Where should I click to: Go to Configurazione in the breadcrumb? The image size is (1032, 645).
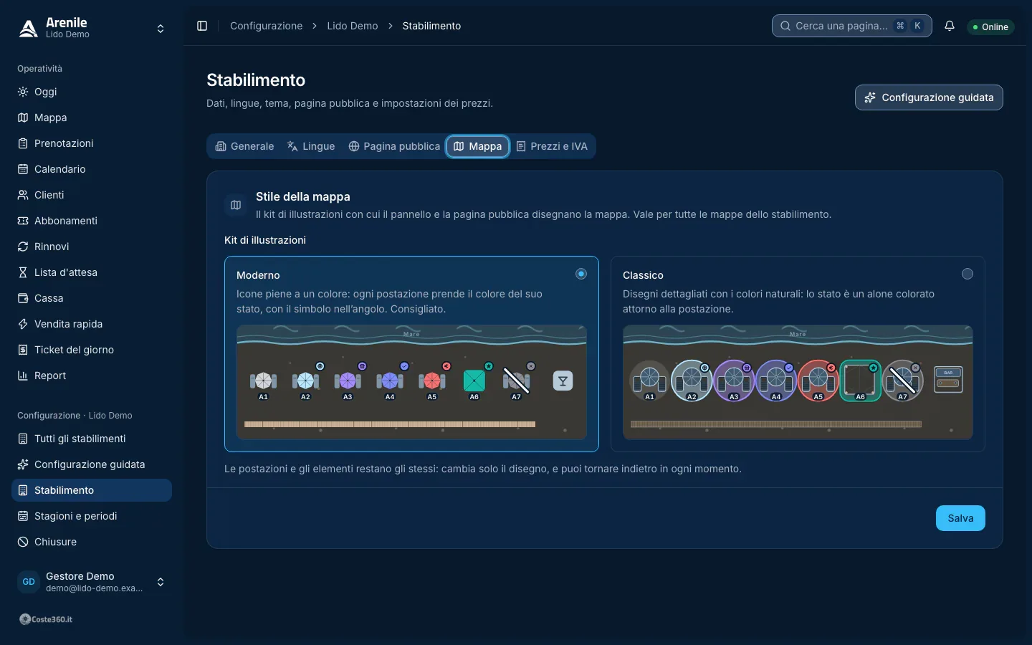(x=267, y=26)
